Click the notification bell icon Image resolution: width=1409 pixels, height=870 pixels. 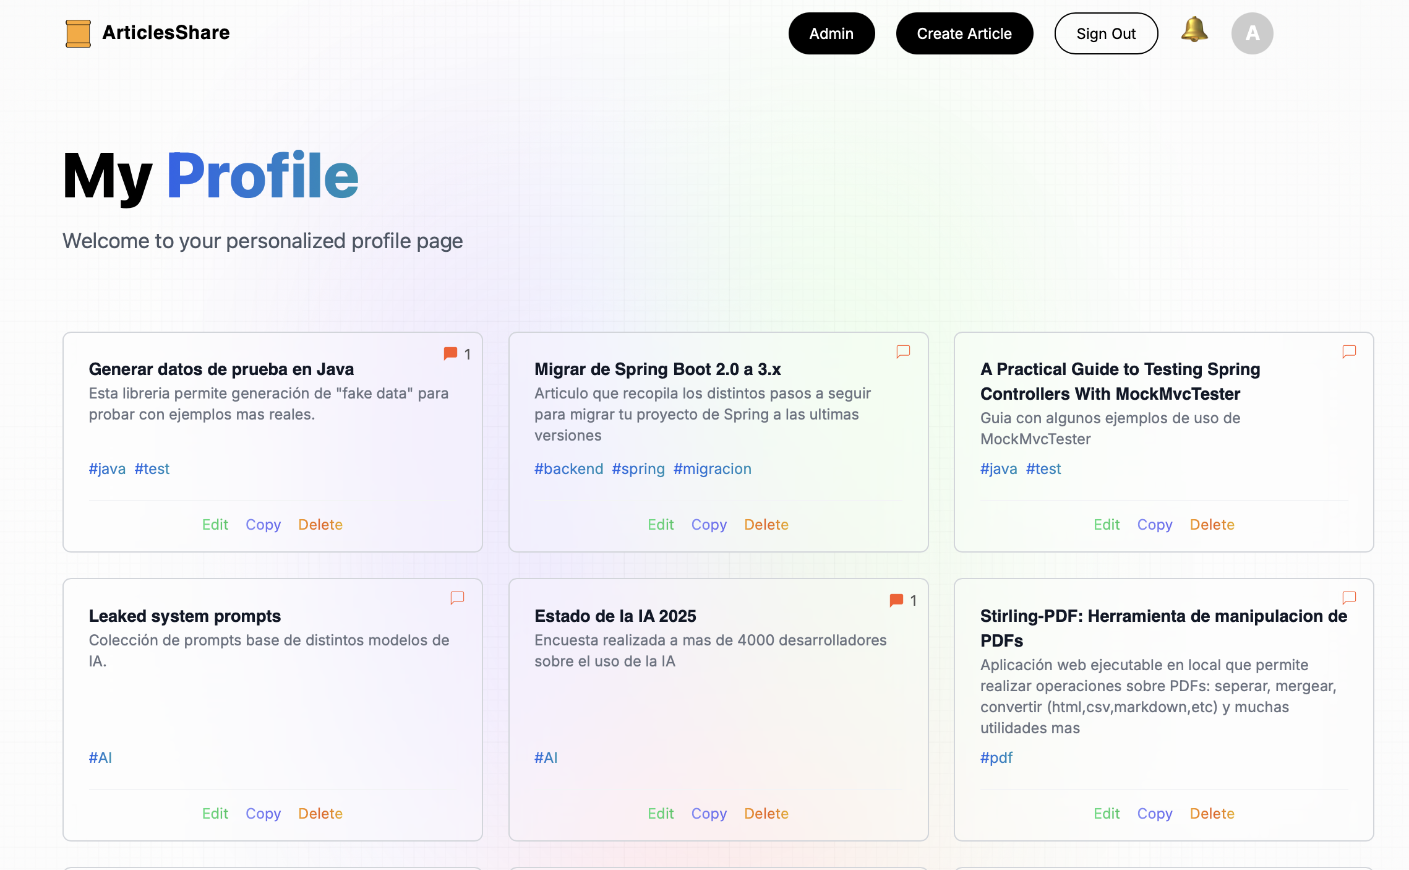pyautogui.click(x=1194, y=31)
